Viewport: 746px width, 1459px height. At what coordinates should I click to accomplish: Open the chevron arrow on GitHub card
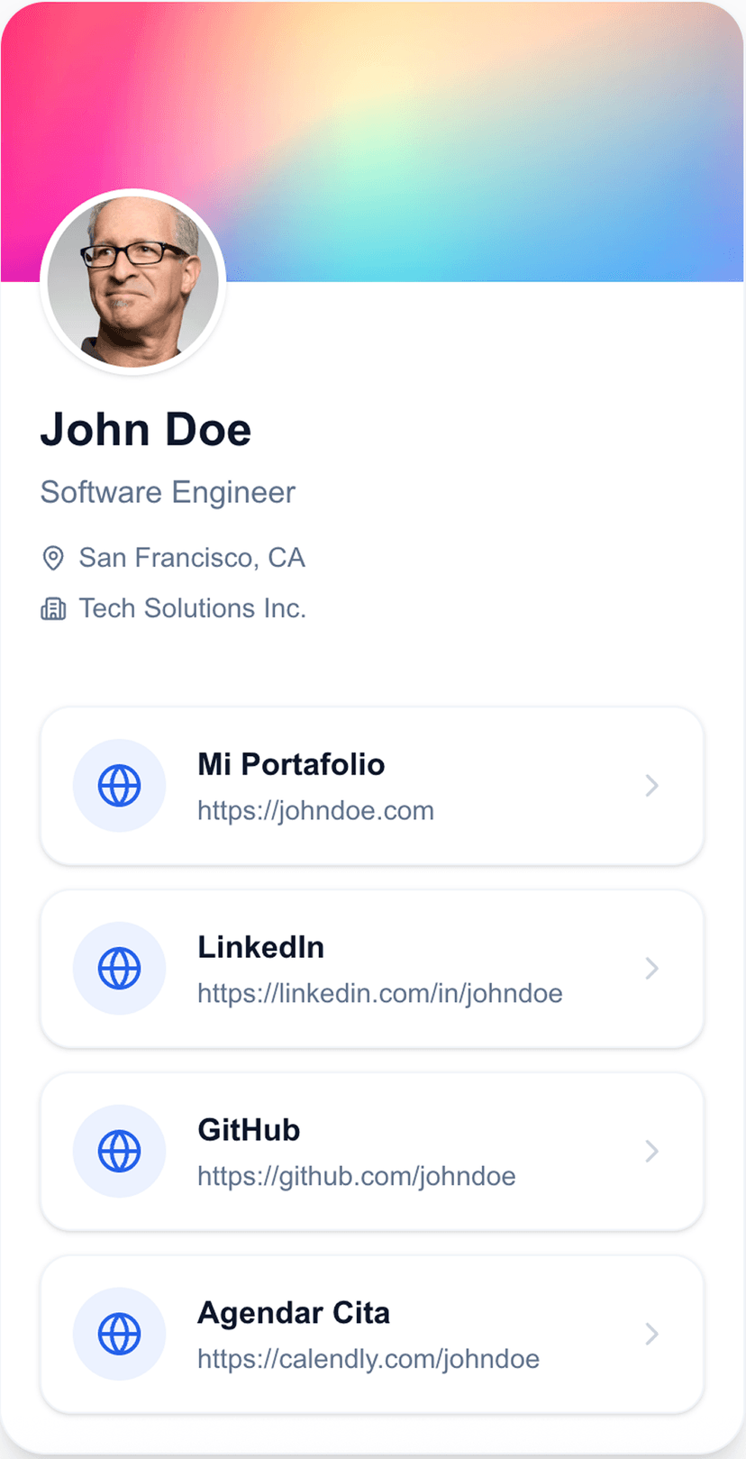(651, 1152)
